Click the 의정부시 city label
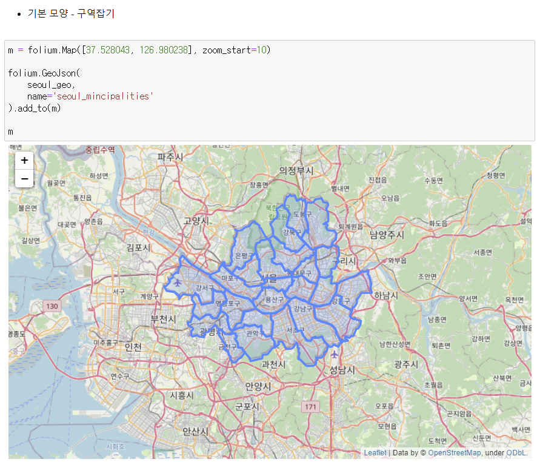Viewport: 537px width, 462px height. pyautogui.click(x=296, y=170)
